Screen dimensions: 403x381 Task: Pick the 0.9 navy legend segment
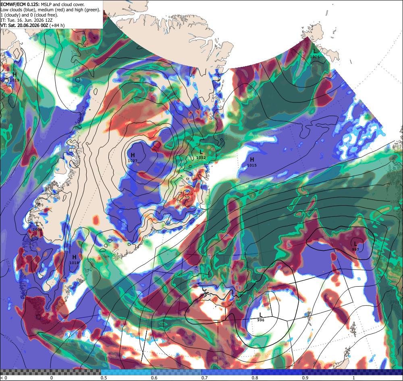coord(327,372)
